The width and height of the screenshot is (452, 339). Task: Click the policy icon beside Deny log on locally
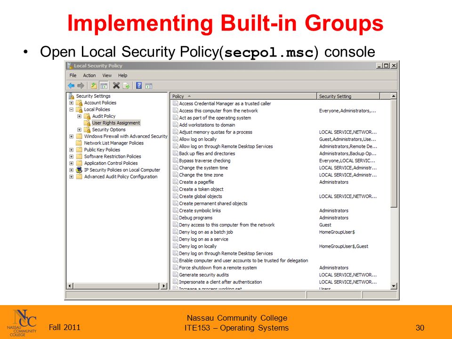point(175,246)
